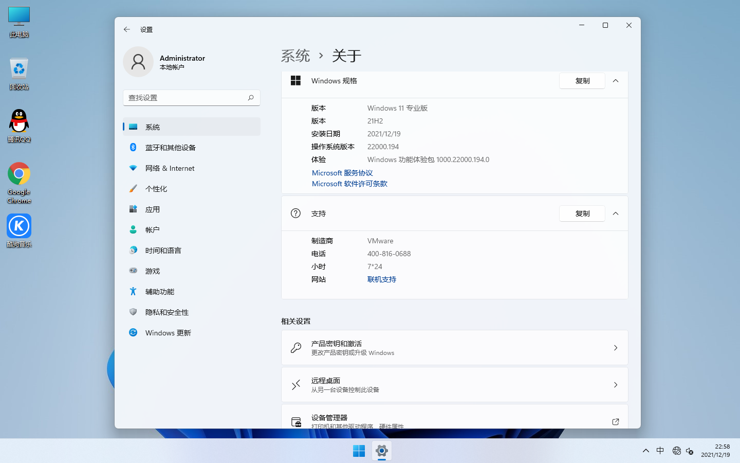Click the 查找设置 search box
This screenshot has width=740, height=463.
point(191,98)
